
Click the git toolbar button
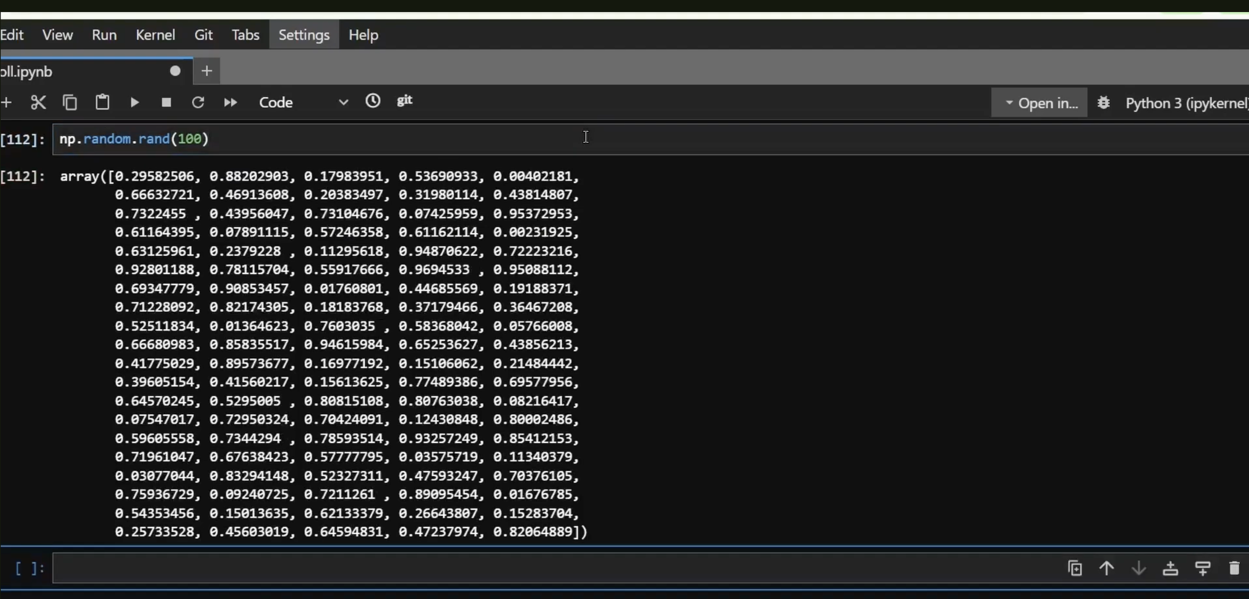click(405, 100)
